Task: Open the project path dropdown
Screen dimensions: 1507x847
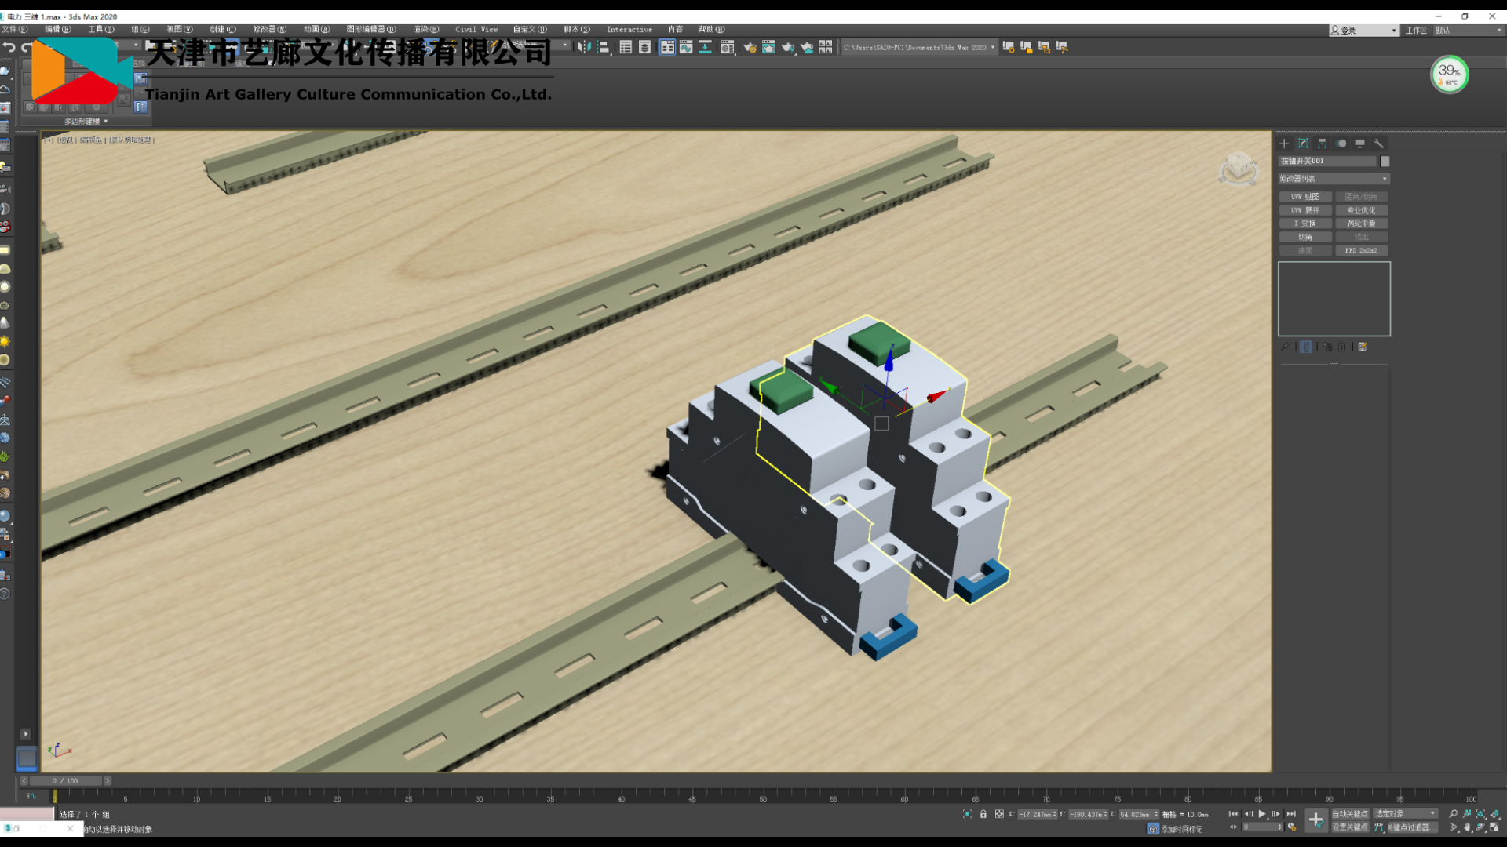Action: coord(993,47)
